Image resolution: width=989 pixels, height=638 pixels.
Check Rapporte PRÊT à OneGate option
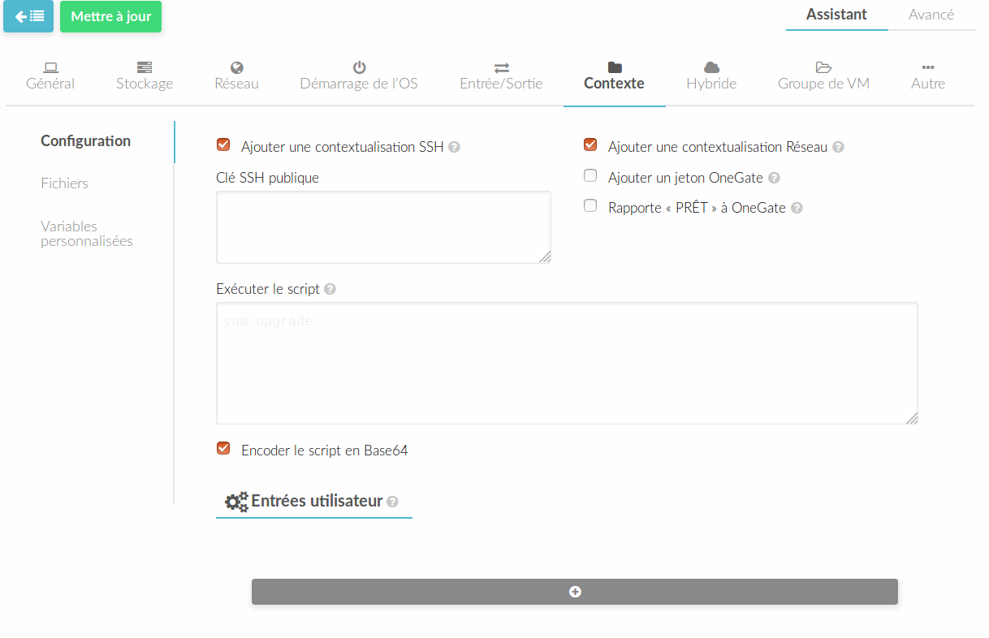590,205
